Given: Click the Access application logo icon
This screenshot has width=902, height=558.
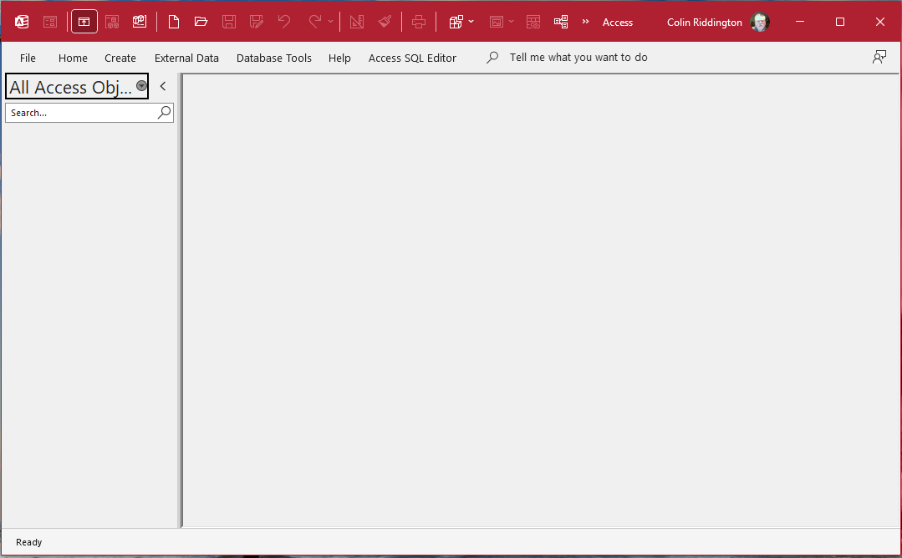Looking at the screenshot, I should click(22, 22).
